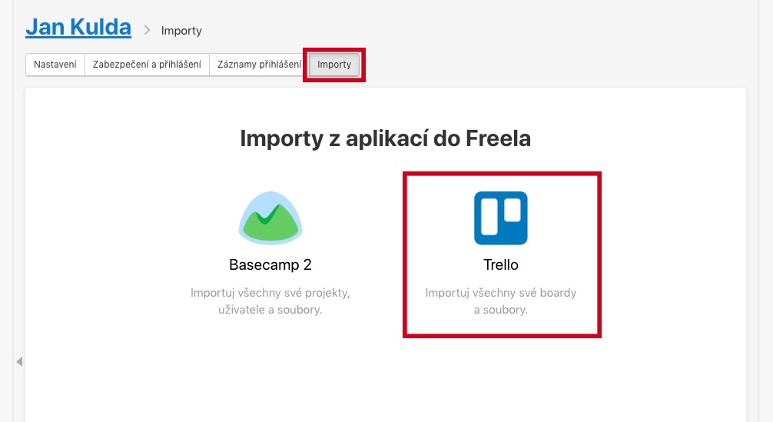Collapse sidebar with the small left triangle
The image size is (773, 422).
pos(19,362)
